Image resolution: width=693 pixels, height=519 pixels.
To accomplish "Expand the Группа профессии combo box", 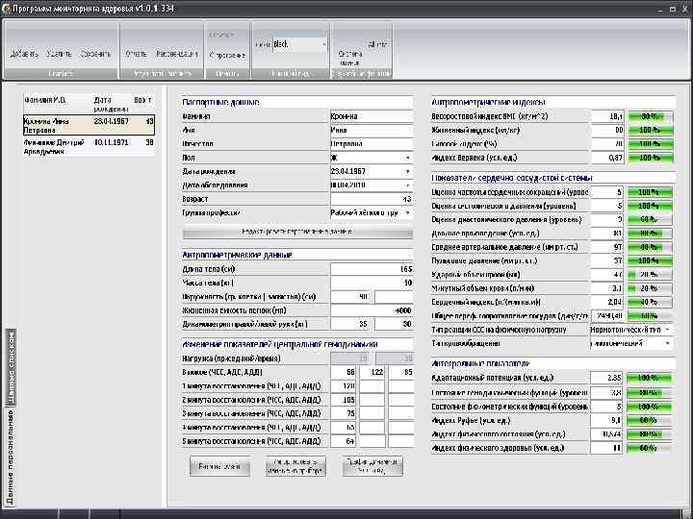I will pyautogui.click(x=406, y=211).
